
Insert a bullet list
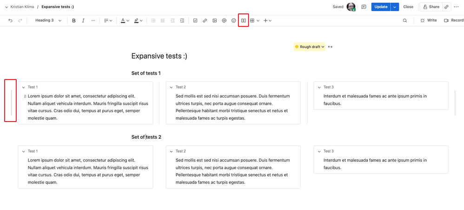click(x=153, y=20)
